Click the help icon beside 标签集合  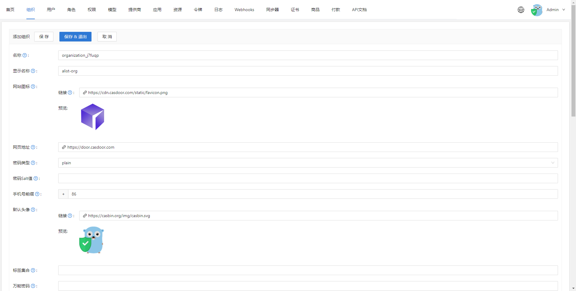tap(33, 270)
